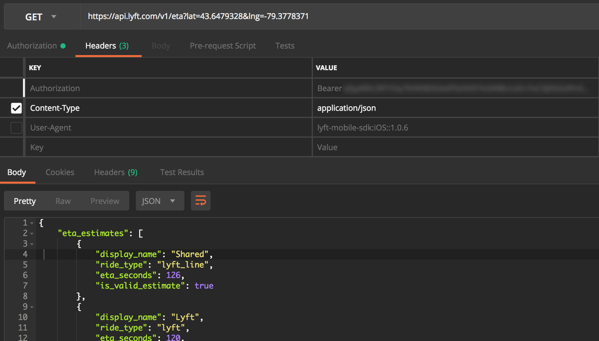
Task: Open the Pre-request Script tab
Action: (x=223, y=46)
